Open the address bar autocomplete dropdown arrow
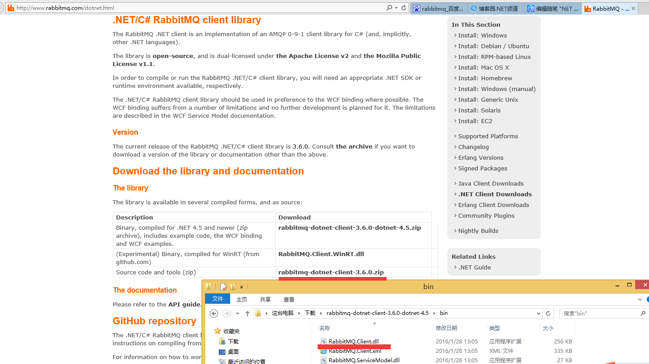Viewport: 649px width, 364px height. (x=396, y=8)
